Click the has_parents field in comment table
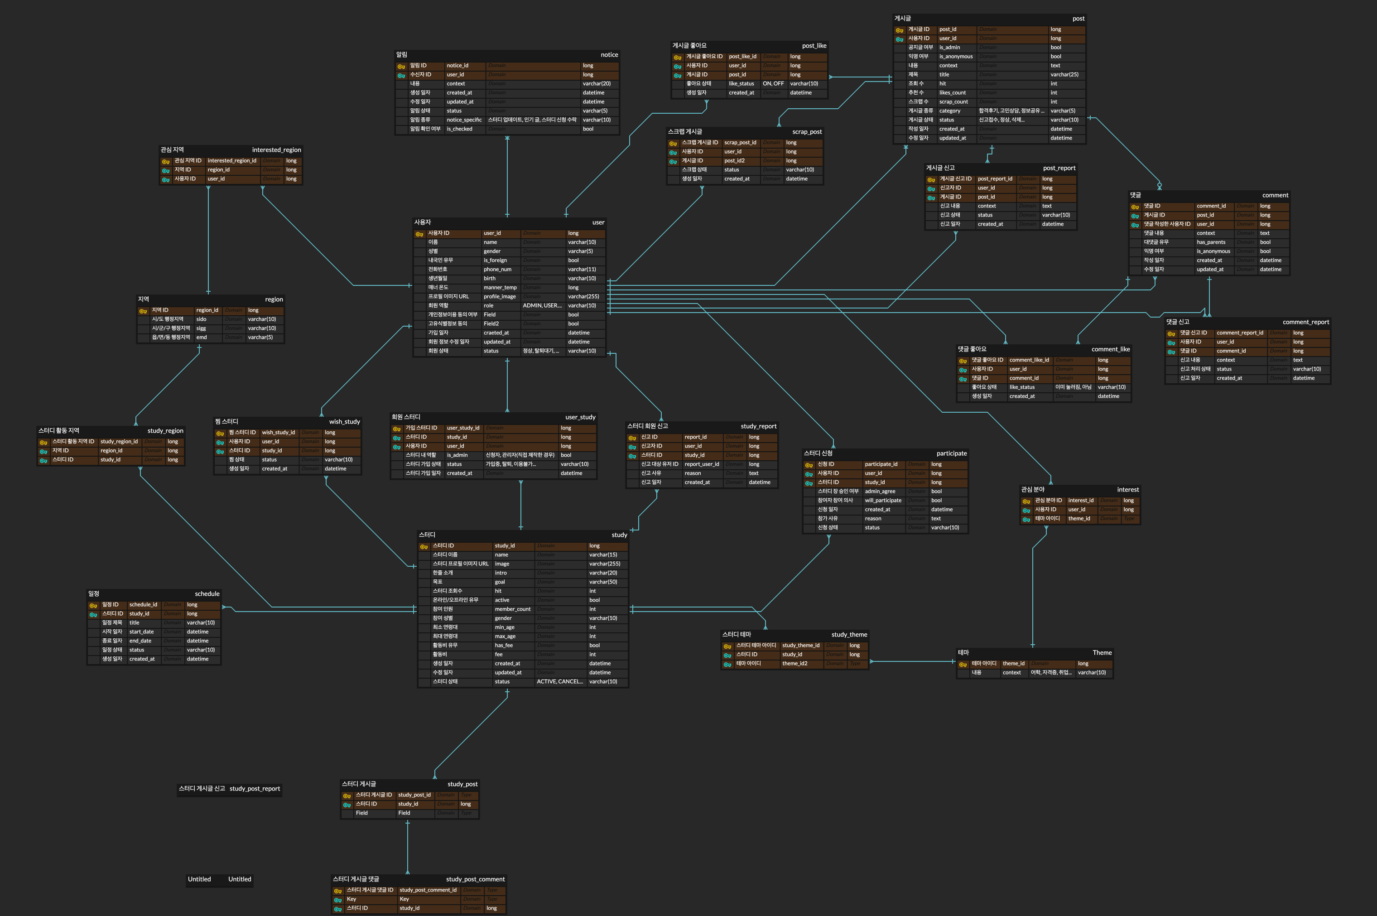Screen dimensions: 1377x916 coord(1211,242)
